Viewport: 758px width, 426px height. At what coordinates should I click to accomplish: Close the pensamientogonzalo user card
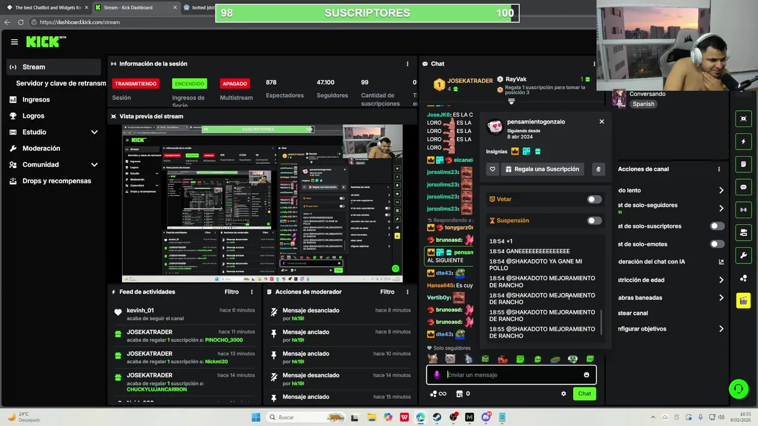click(x=602, y=121)
